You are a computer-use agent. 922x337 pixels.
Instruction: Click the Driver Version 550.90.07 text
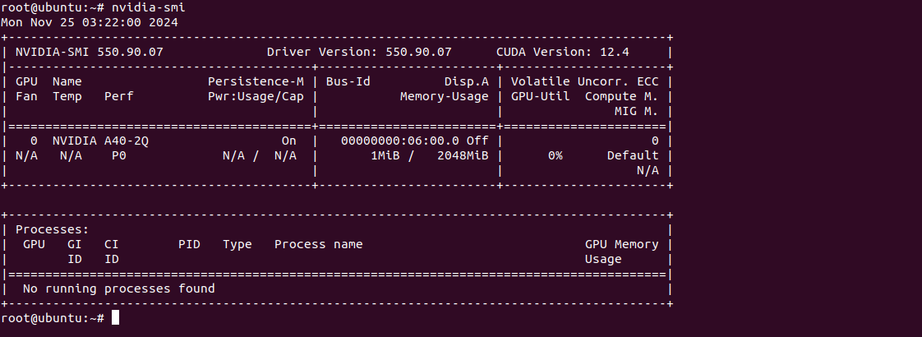point(359,52)
